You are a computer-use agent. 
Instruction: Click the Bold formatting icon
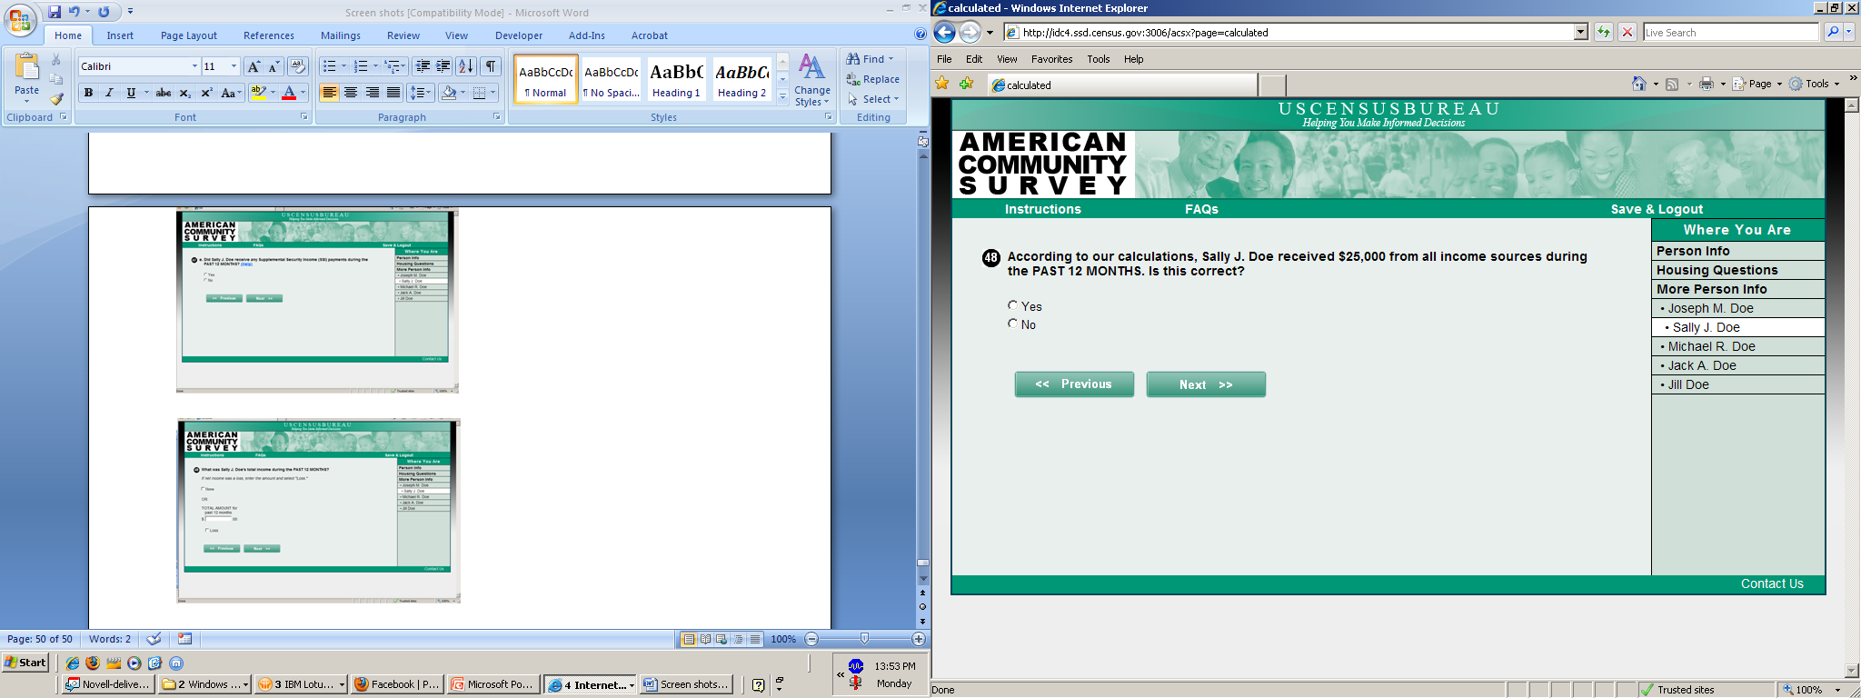[88, 93]
